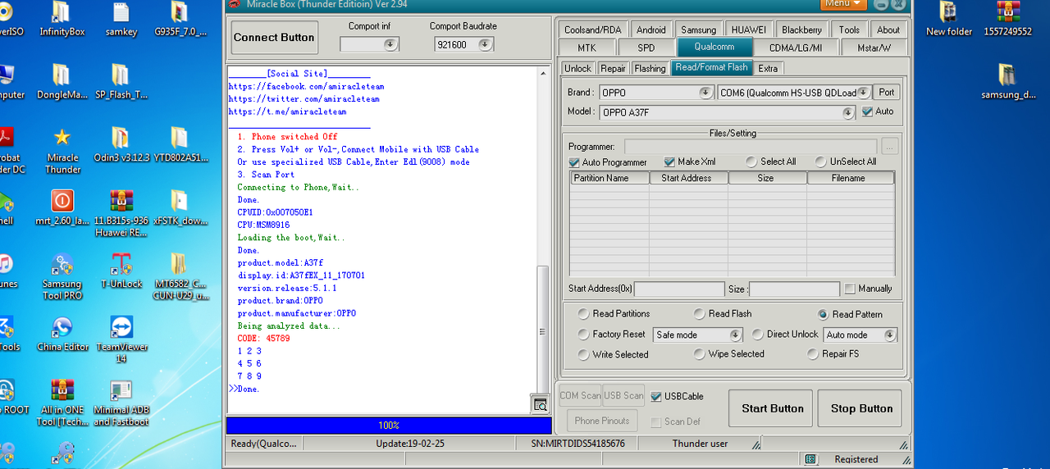
Task: Launch Minimal ADB and Fastboot shortcut
Action: pos(121,402)
